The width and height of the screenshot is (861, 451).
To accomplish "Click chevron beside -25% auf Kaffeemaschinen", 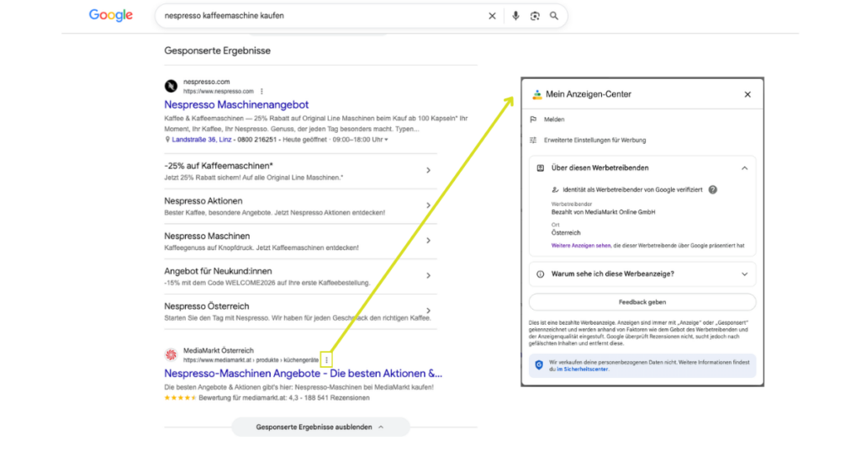I will point(428,170).
